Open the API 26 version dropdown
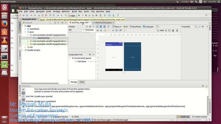Viewport: 221px width, 124px height. [x=126, y=27]
